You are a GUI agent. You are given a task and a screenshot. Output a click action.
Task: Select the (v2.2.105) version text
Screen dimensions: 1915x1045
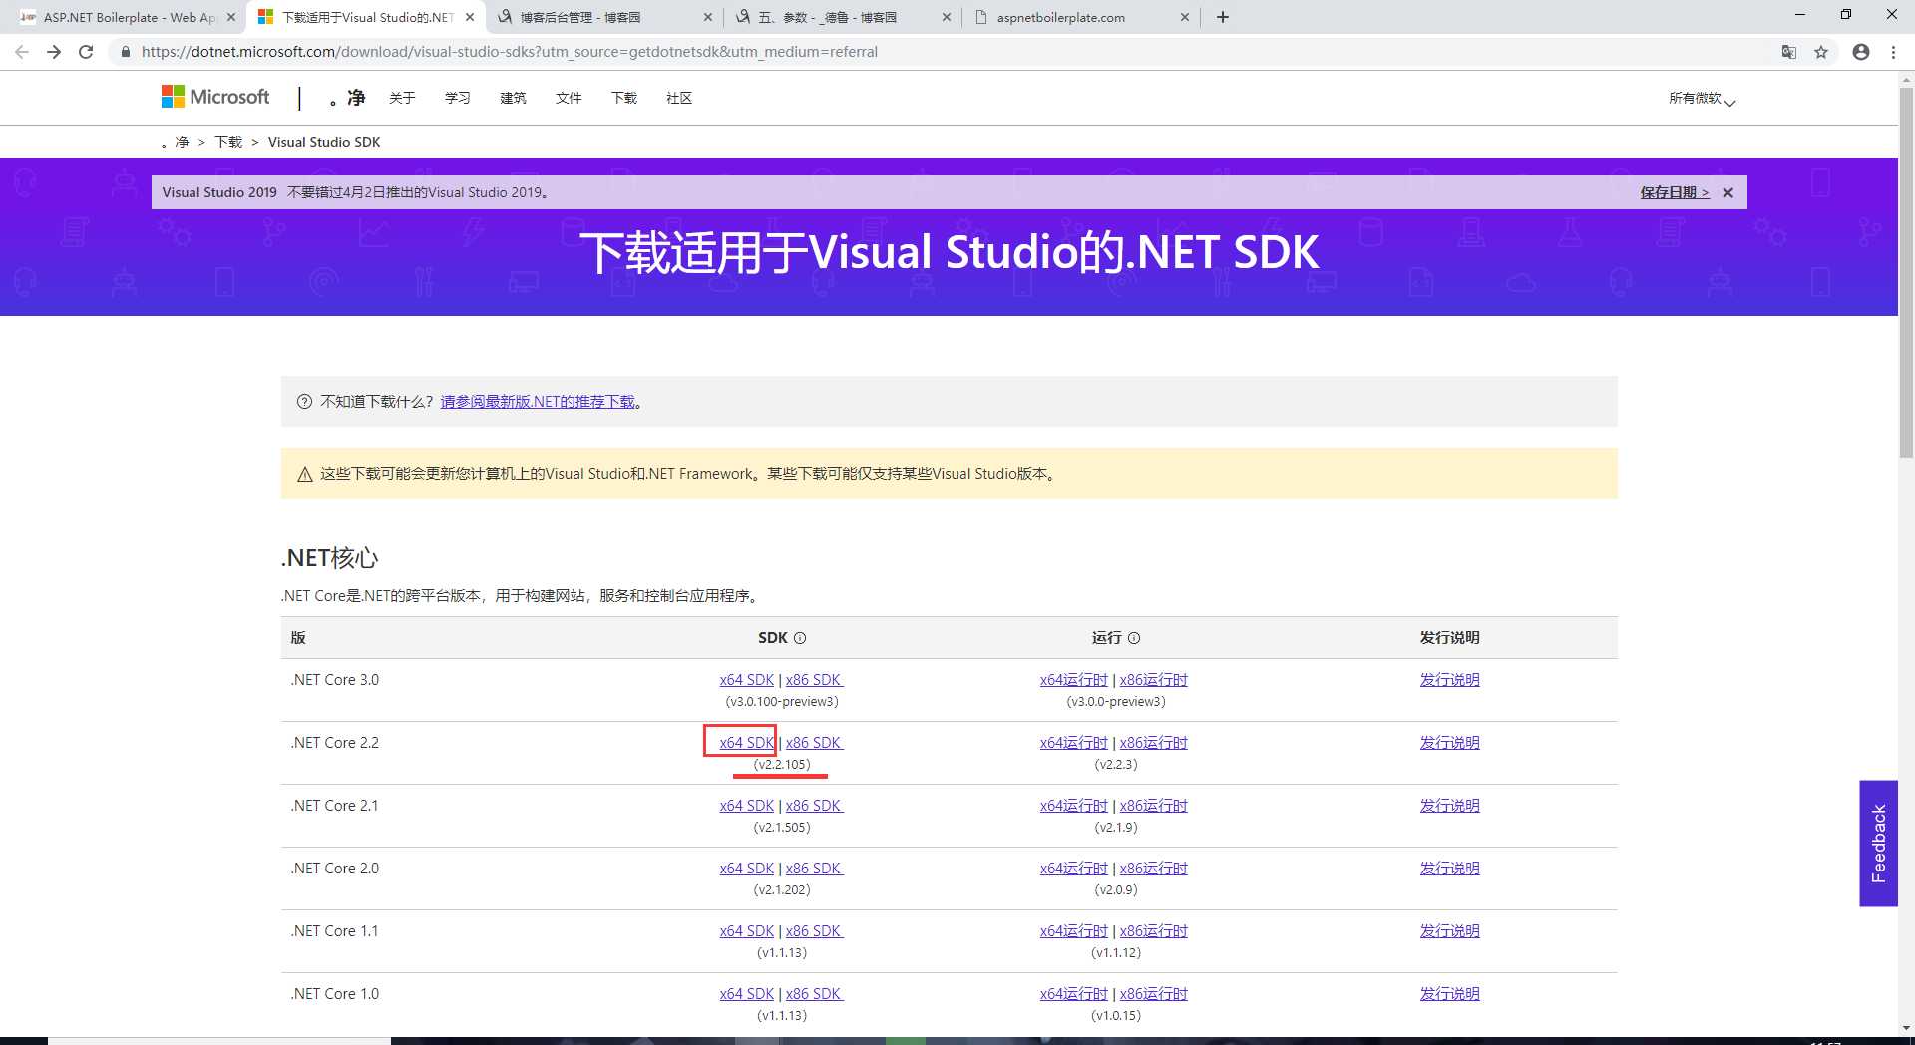tap(782, 765)
